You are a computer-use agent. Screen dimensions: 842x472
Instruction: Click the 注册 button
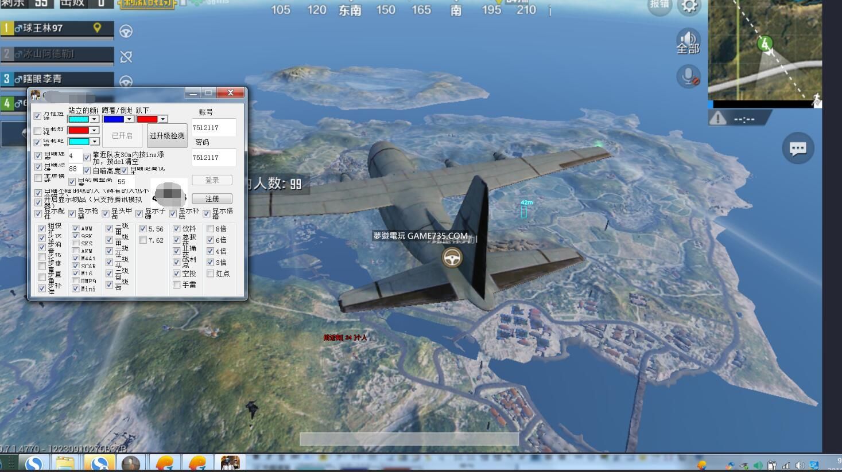(x=212, y=198)
